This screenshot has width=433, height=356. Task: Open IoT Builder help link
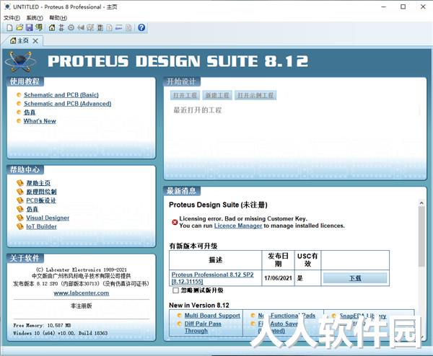point(41,227)
